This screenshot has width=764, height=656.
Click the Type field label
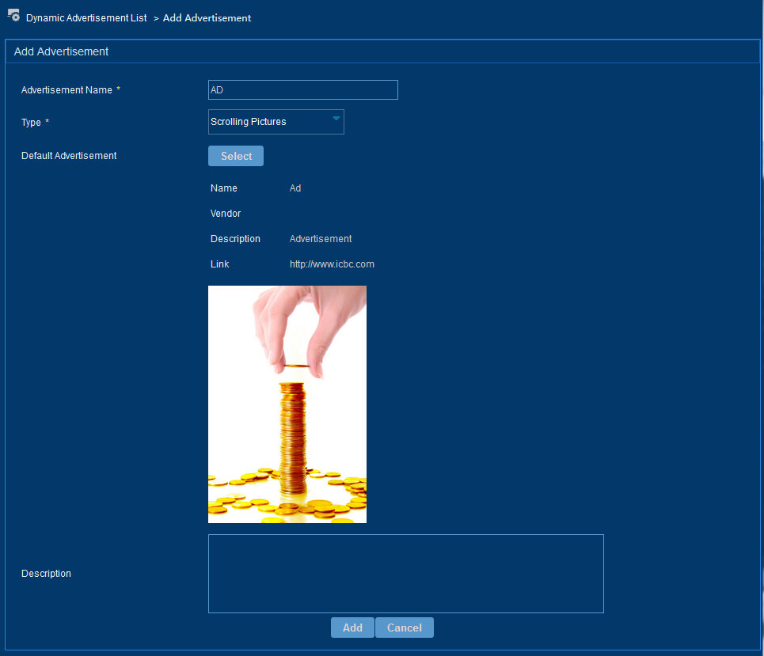point(31,122)
